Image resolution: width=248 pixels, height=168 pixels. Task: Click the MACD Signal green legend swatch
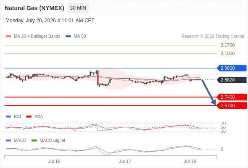[x=34, y=140]
